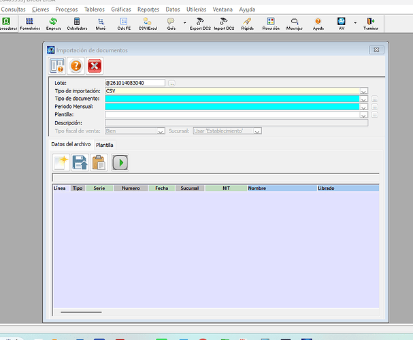
Task: Open the Datos menu
Action: (173, 10)
